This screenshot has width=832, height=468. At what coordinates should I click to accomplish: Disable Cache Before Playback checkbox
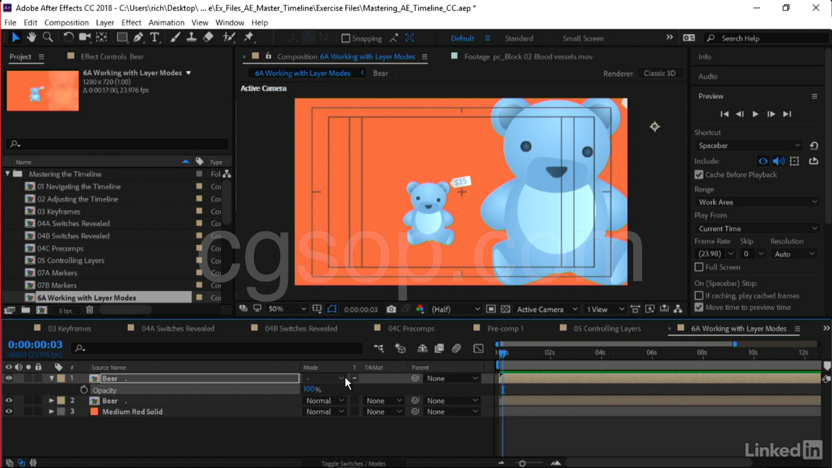point(699,175)
